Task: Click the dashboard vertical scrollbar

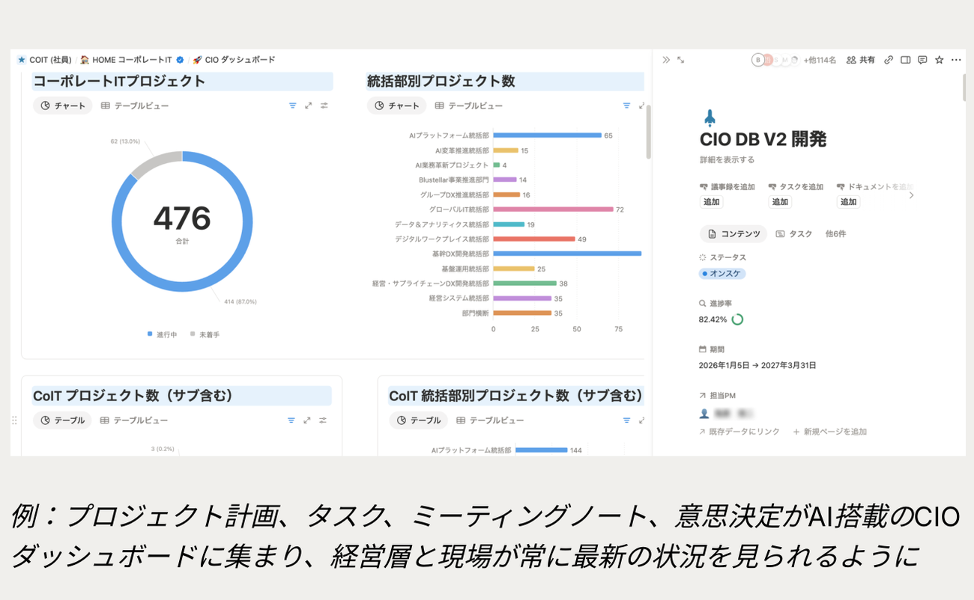Action: (x=649, y=132)
